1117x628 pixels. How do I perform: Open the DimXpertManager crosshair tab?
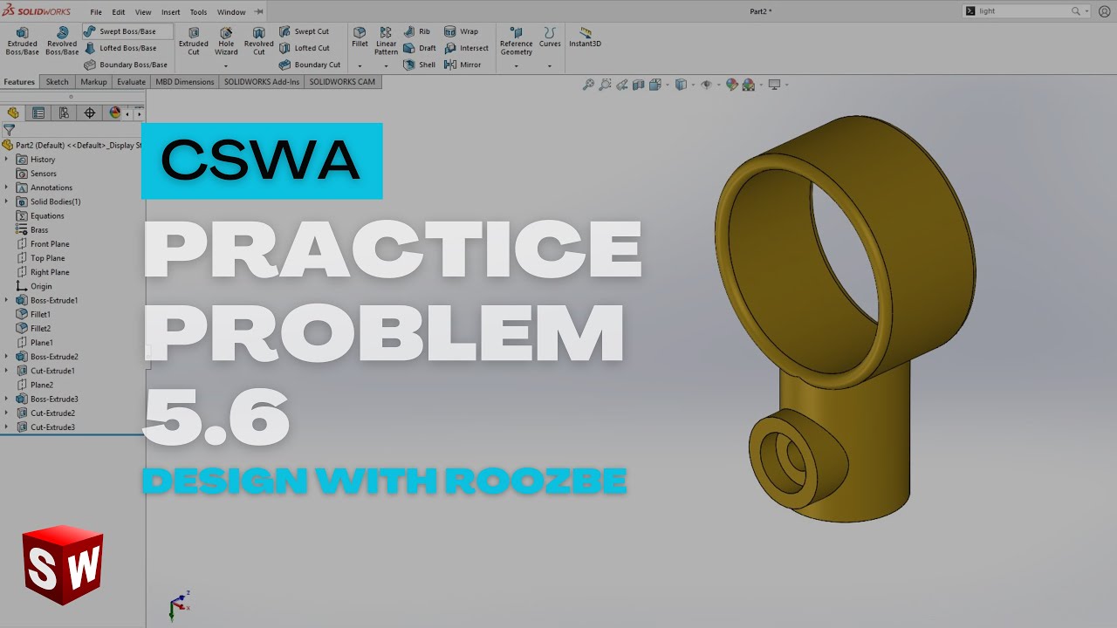pyautogui.click(x=89, y=113)
